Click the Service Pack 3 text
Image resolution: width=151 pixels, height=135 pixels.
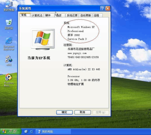tap(77, 39)
